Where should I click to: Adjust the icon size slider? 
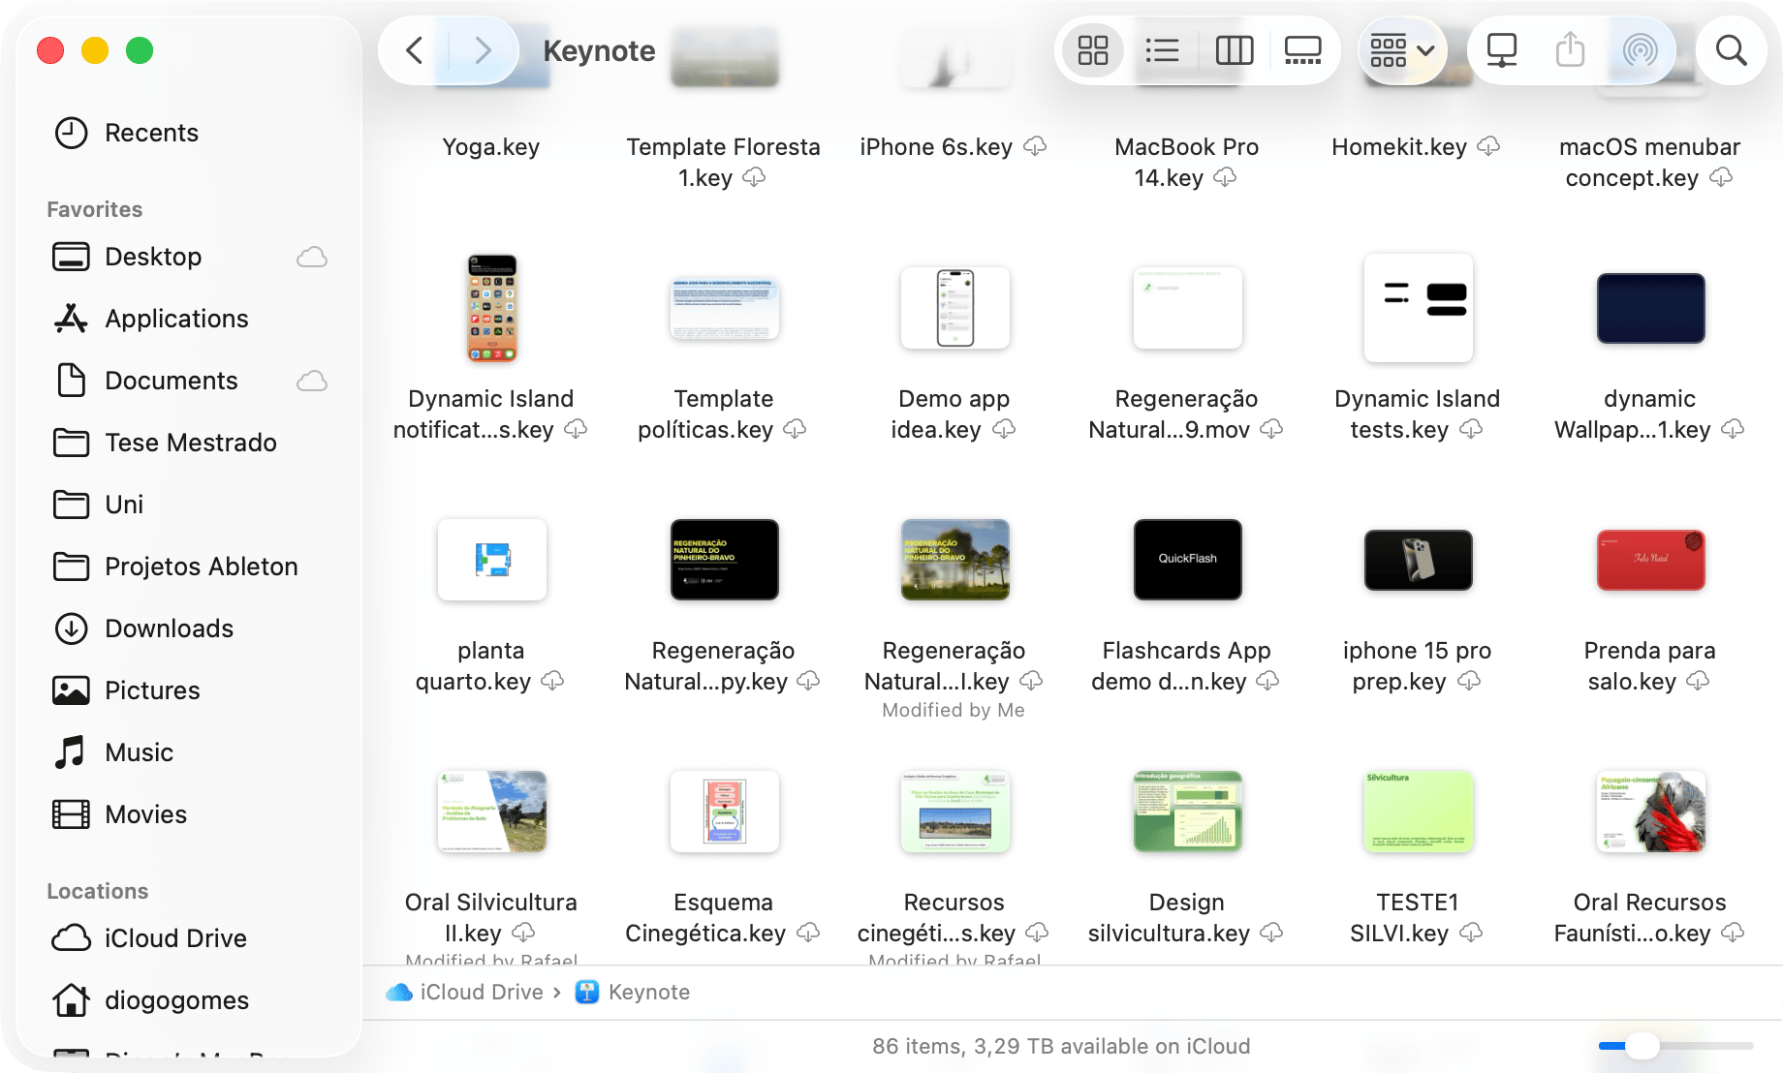coord(1642,1046)
